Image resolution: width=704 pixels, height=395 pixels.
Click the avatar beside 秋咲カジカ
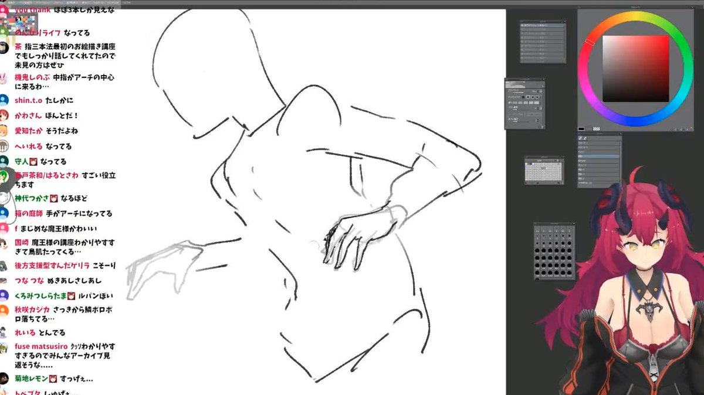click(5, 311)
